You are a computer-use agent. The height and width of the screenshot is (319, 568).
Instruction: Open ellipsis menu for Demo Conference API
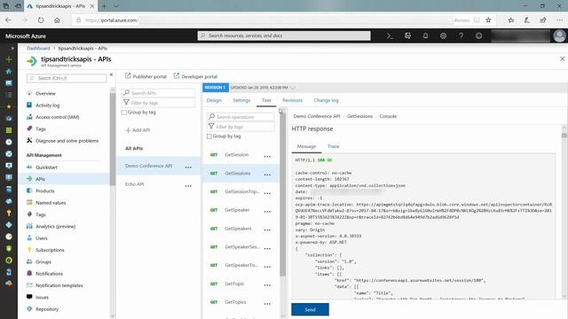tap(188, 167)
